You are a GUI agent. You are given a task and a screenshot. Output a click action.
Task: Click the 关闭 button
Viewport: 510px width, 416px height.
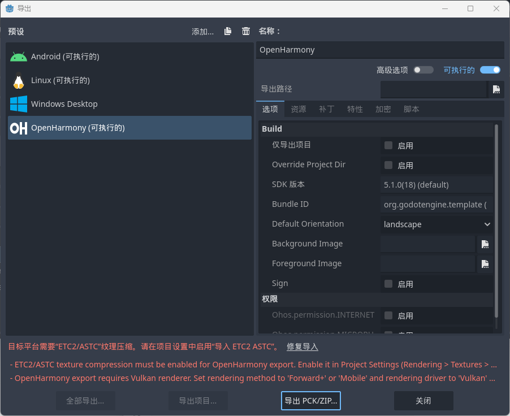click(x=423, y=401)
